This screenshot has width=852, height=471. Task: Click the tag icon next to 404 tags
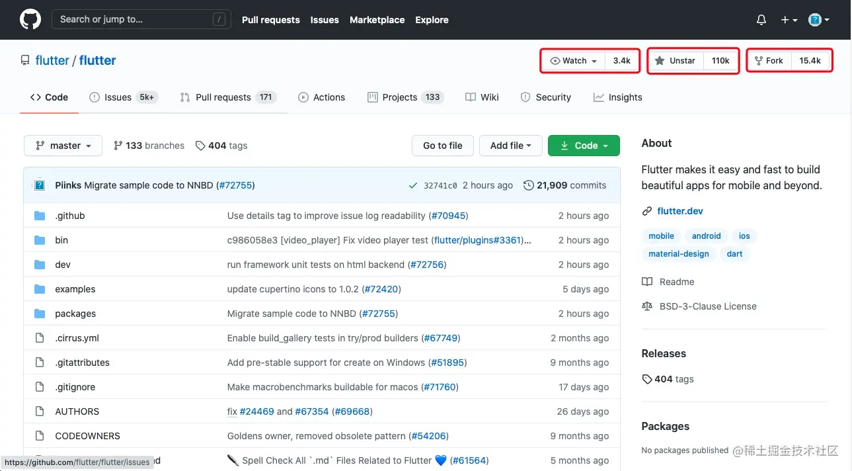point(200,146)
